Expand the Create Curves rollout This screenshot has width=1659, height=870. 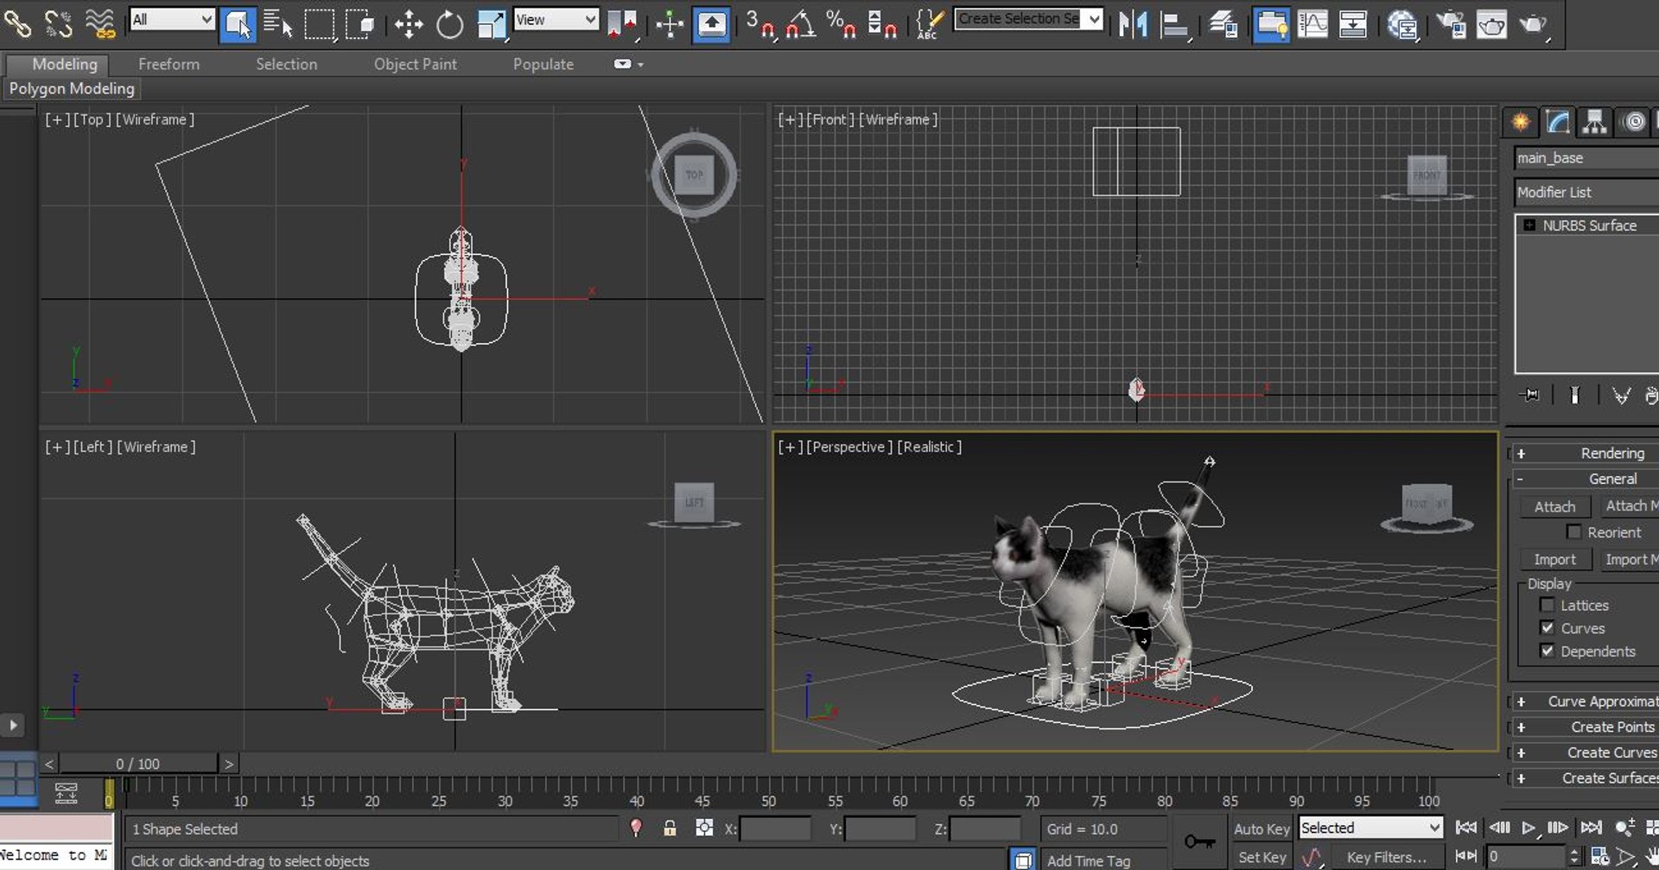(1584, 753)
